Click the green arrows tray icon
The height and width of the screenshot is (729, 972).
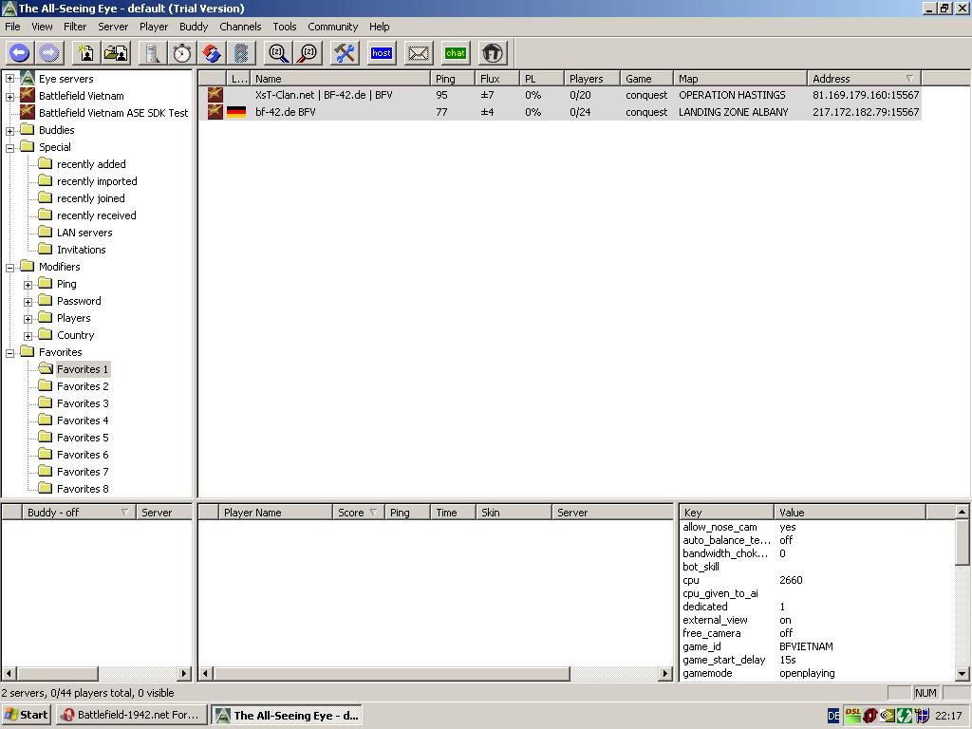coord(905,716)
